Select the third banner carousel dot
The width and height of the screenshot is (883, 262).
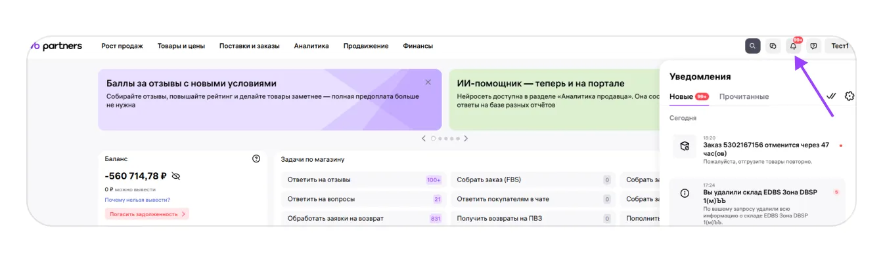click(x=445, y=138)
